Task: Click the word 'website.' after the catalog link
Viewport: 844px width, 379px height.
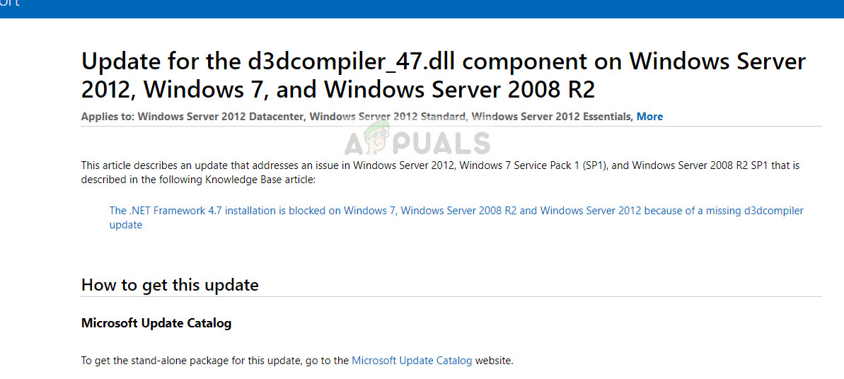Action: pos(494,361)
